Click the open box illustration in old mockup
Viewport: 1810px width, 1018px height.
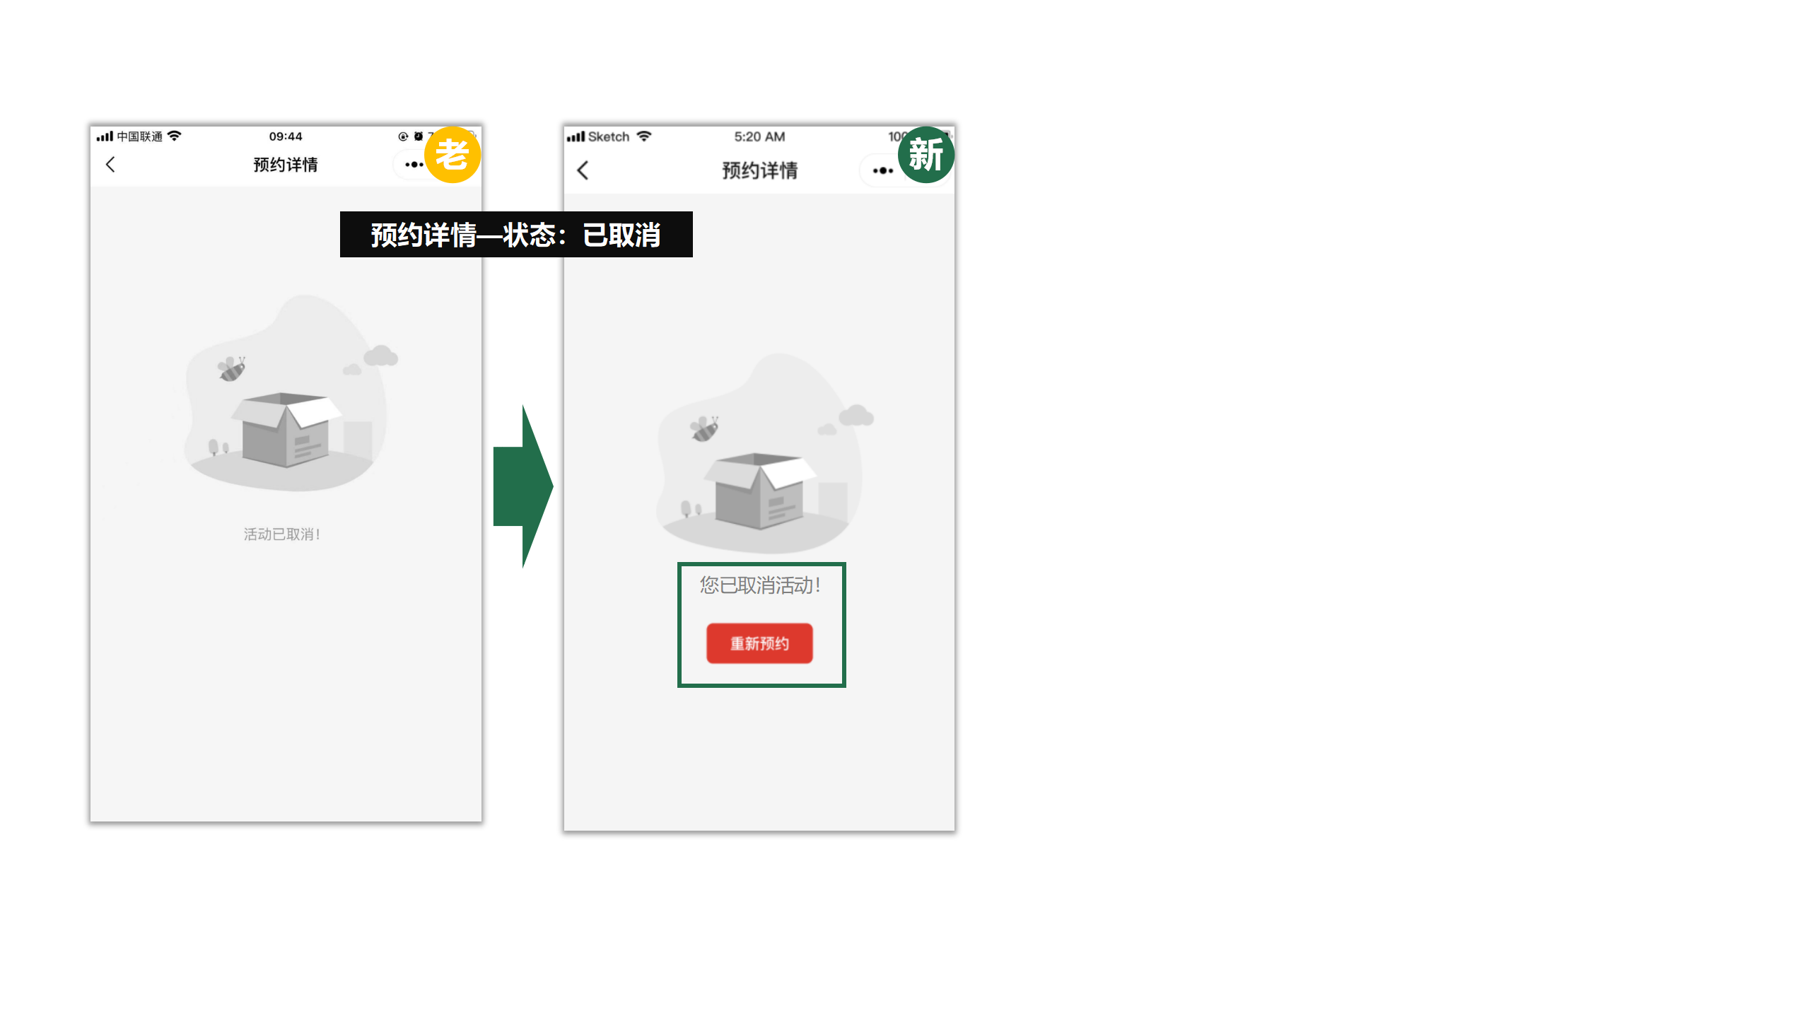coord(287,429)
